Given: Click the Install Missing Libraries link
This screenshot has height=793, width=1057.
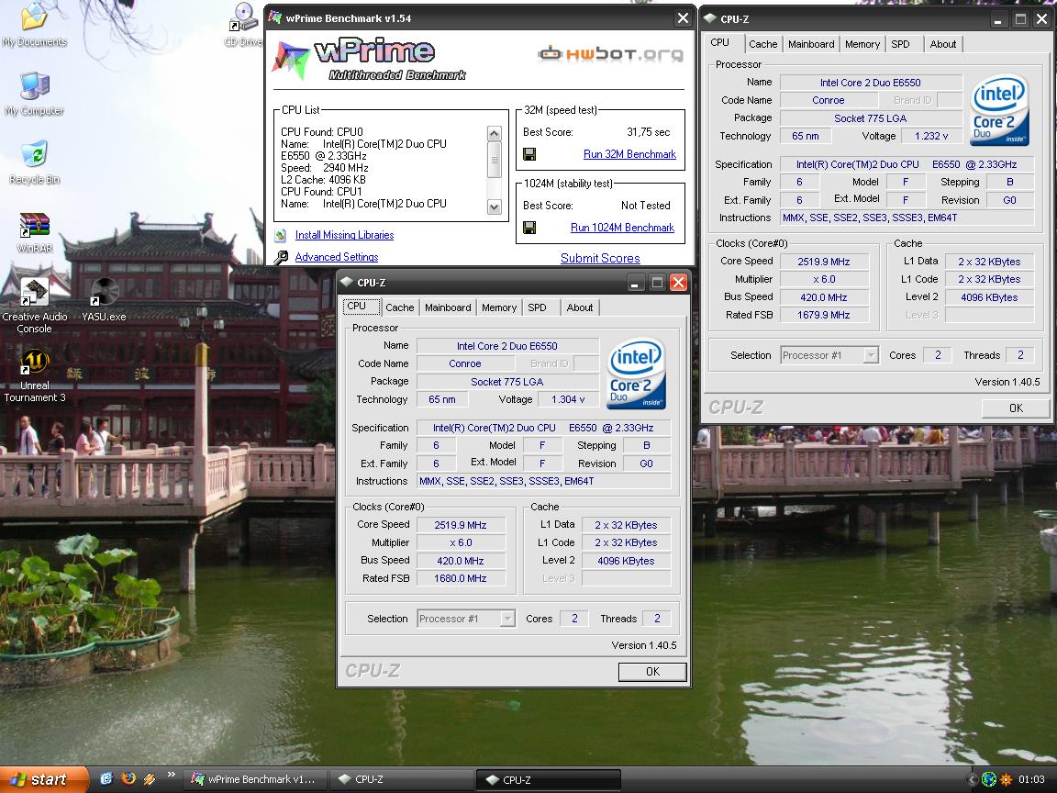Looking at the screenshot, I should tap(344, 235).
